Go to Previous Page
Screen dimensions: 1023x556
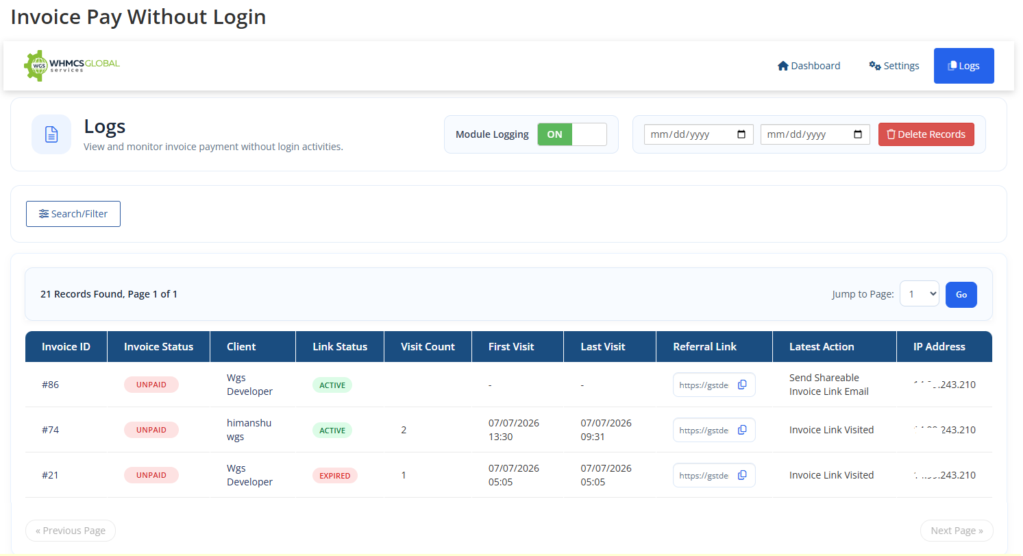pyautogui.click(x=71, y=531)
